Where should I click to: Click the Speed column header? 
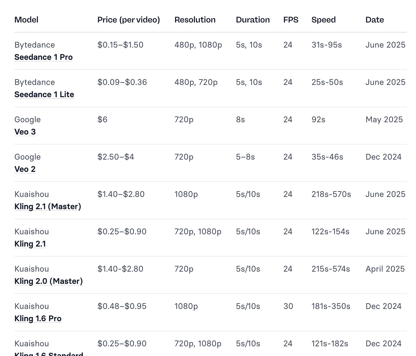click(323, 20)
